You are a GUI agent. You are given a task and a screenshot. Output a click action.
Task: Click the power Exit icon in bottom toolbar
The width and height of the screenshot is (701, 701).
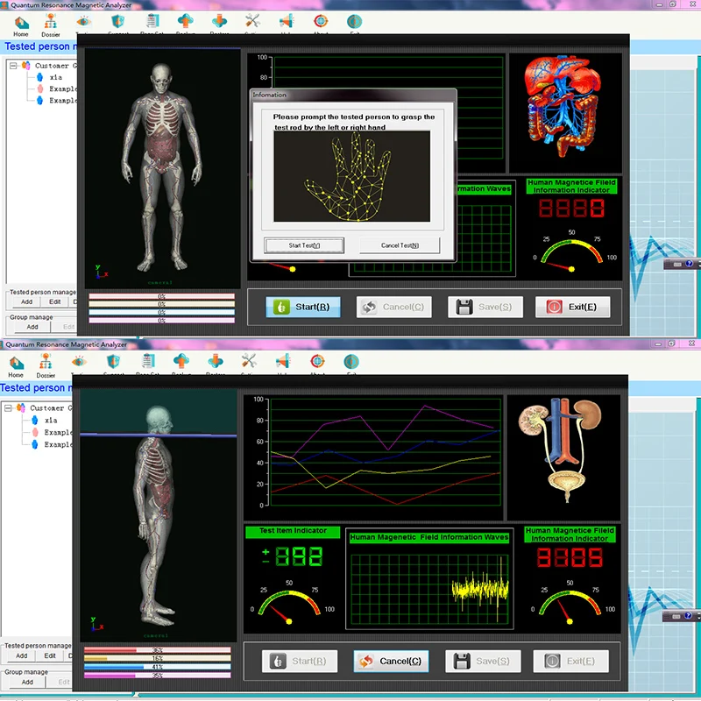pos(351,363)
